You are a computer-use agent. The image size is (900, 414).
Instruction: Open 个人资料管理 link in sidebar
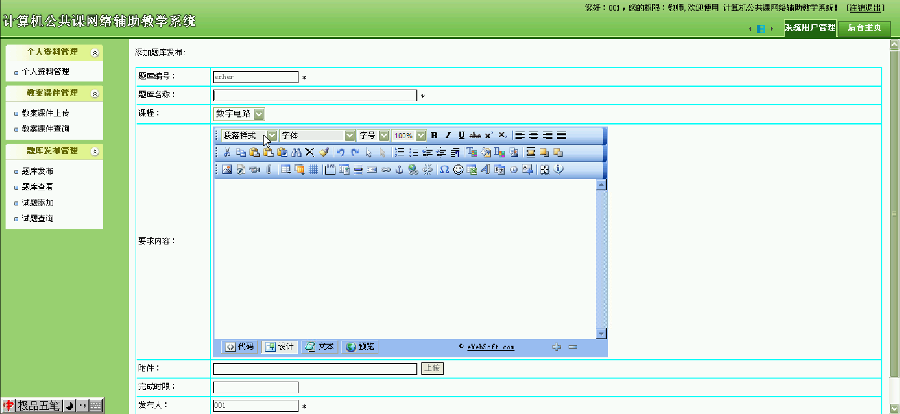[x=46, y=72]
